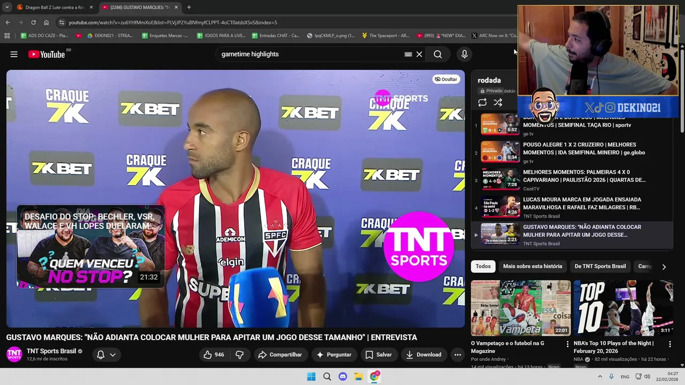Open the YouTube hamburger guide menu

click(14, 54)
